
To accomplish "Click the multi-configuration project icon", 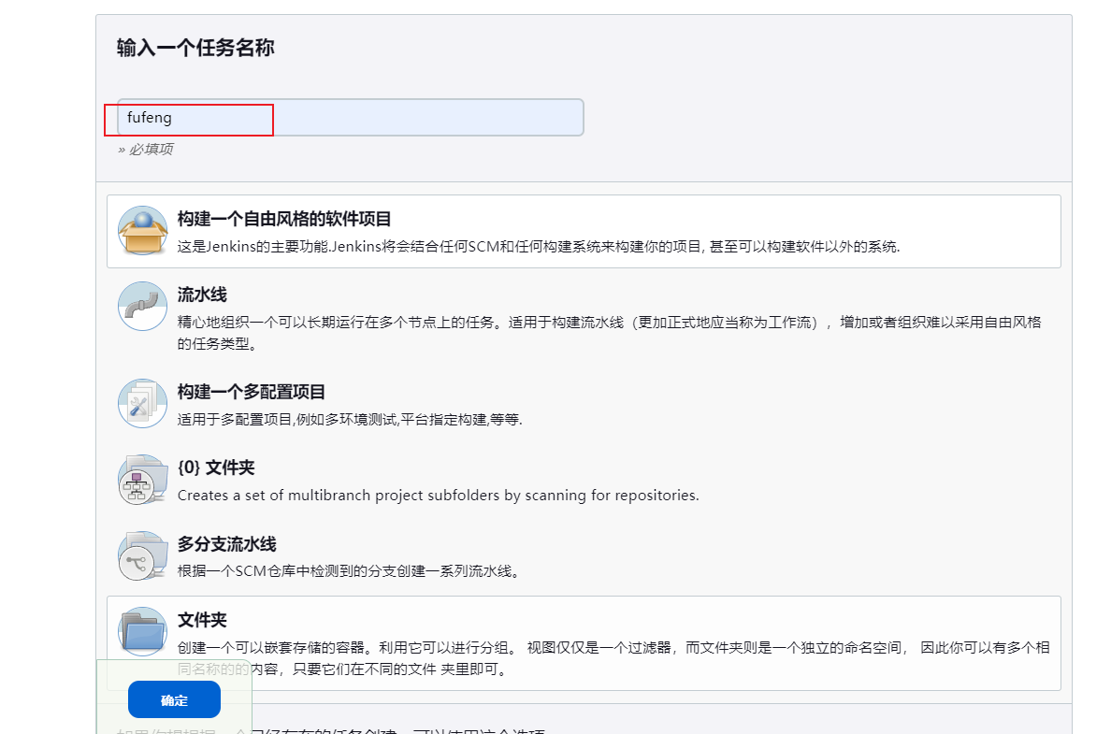I will click(x=142, y=403).
